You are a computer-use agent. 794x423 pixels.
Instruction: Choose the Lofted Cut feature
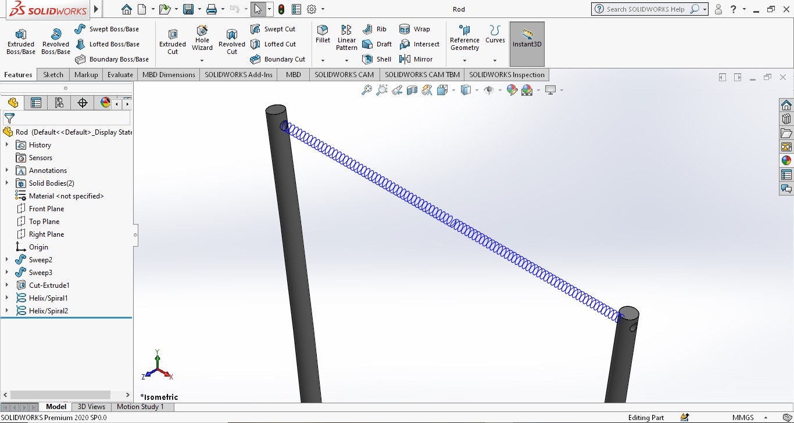pyautogui.click(x=273, y=44)
